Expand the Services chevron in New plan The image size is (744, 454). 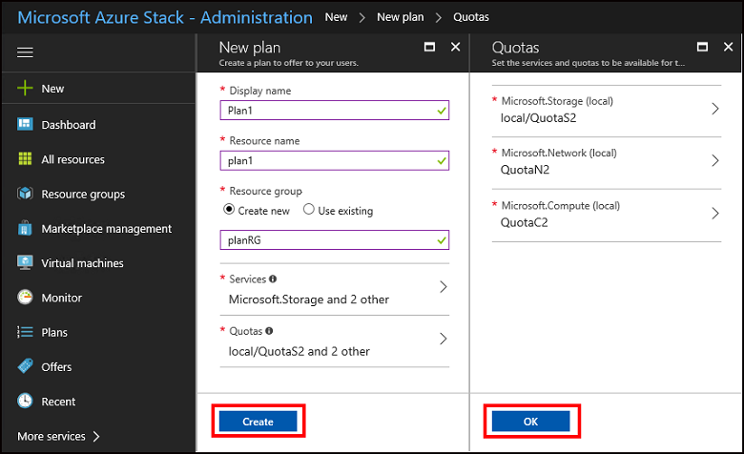tap(443, 287)
